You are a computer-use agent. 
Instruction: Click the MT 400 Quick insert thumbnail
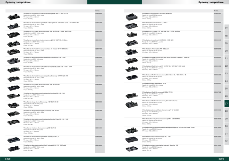pyautogui.click(x=131, y=52)
